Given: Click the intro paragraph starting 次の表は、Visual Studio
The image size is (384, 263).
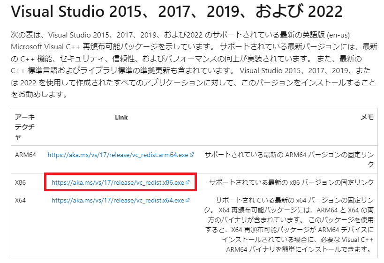Looking at the screenshot, I should tap(194, 64).
